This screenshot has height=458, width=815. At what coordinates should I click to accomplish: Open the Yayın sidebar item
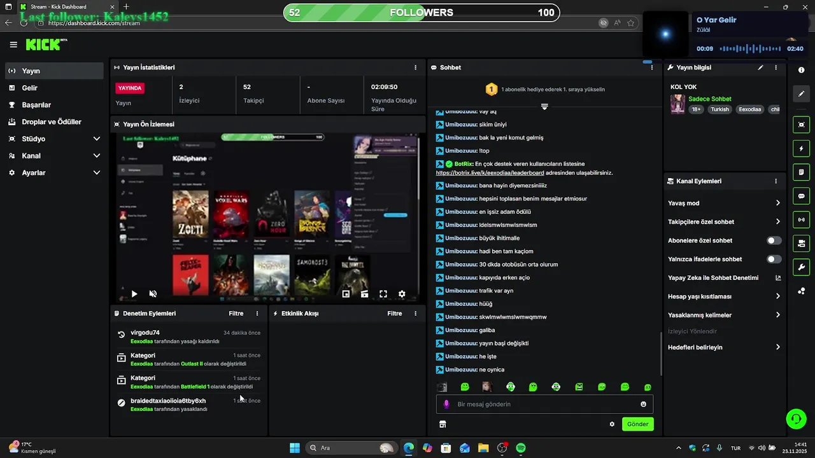[x=54, y=71]
